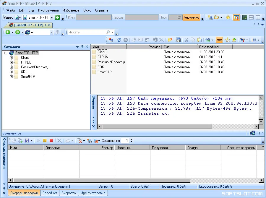Image resolution: width=266 pixels, height=198 pixels.
Task: Open the Скорость tab
Action: point(69,193)
